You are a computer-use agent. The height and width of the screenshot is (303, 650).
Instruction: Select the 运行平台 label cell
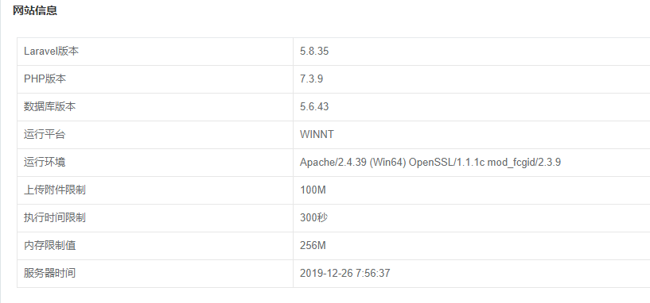pos(155,134)
